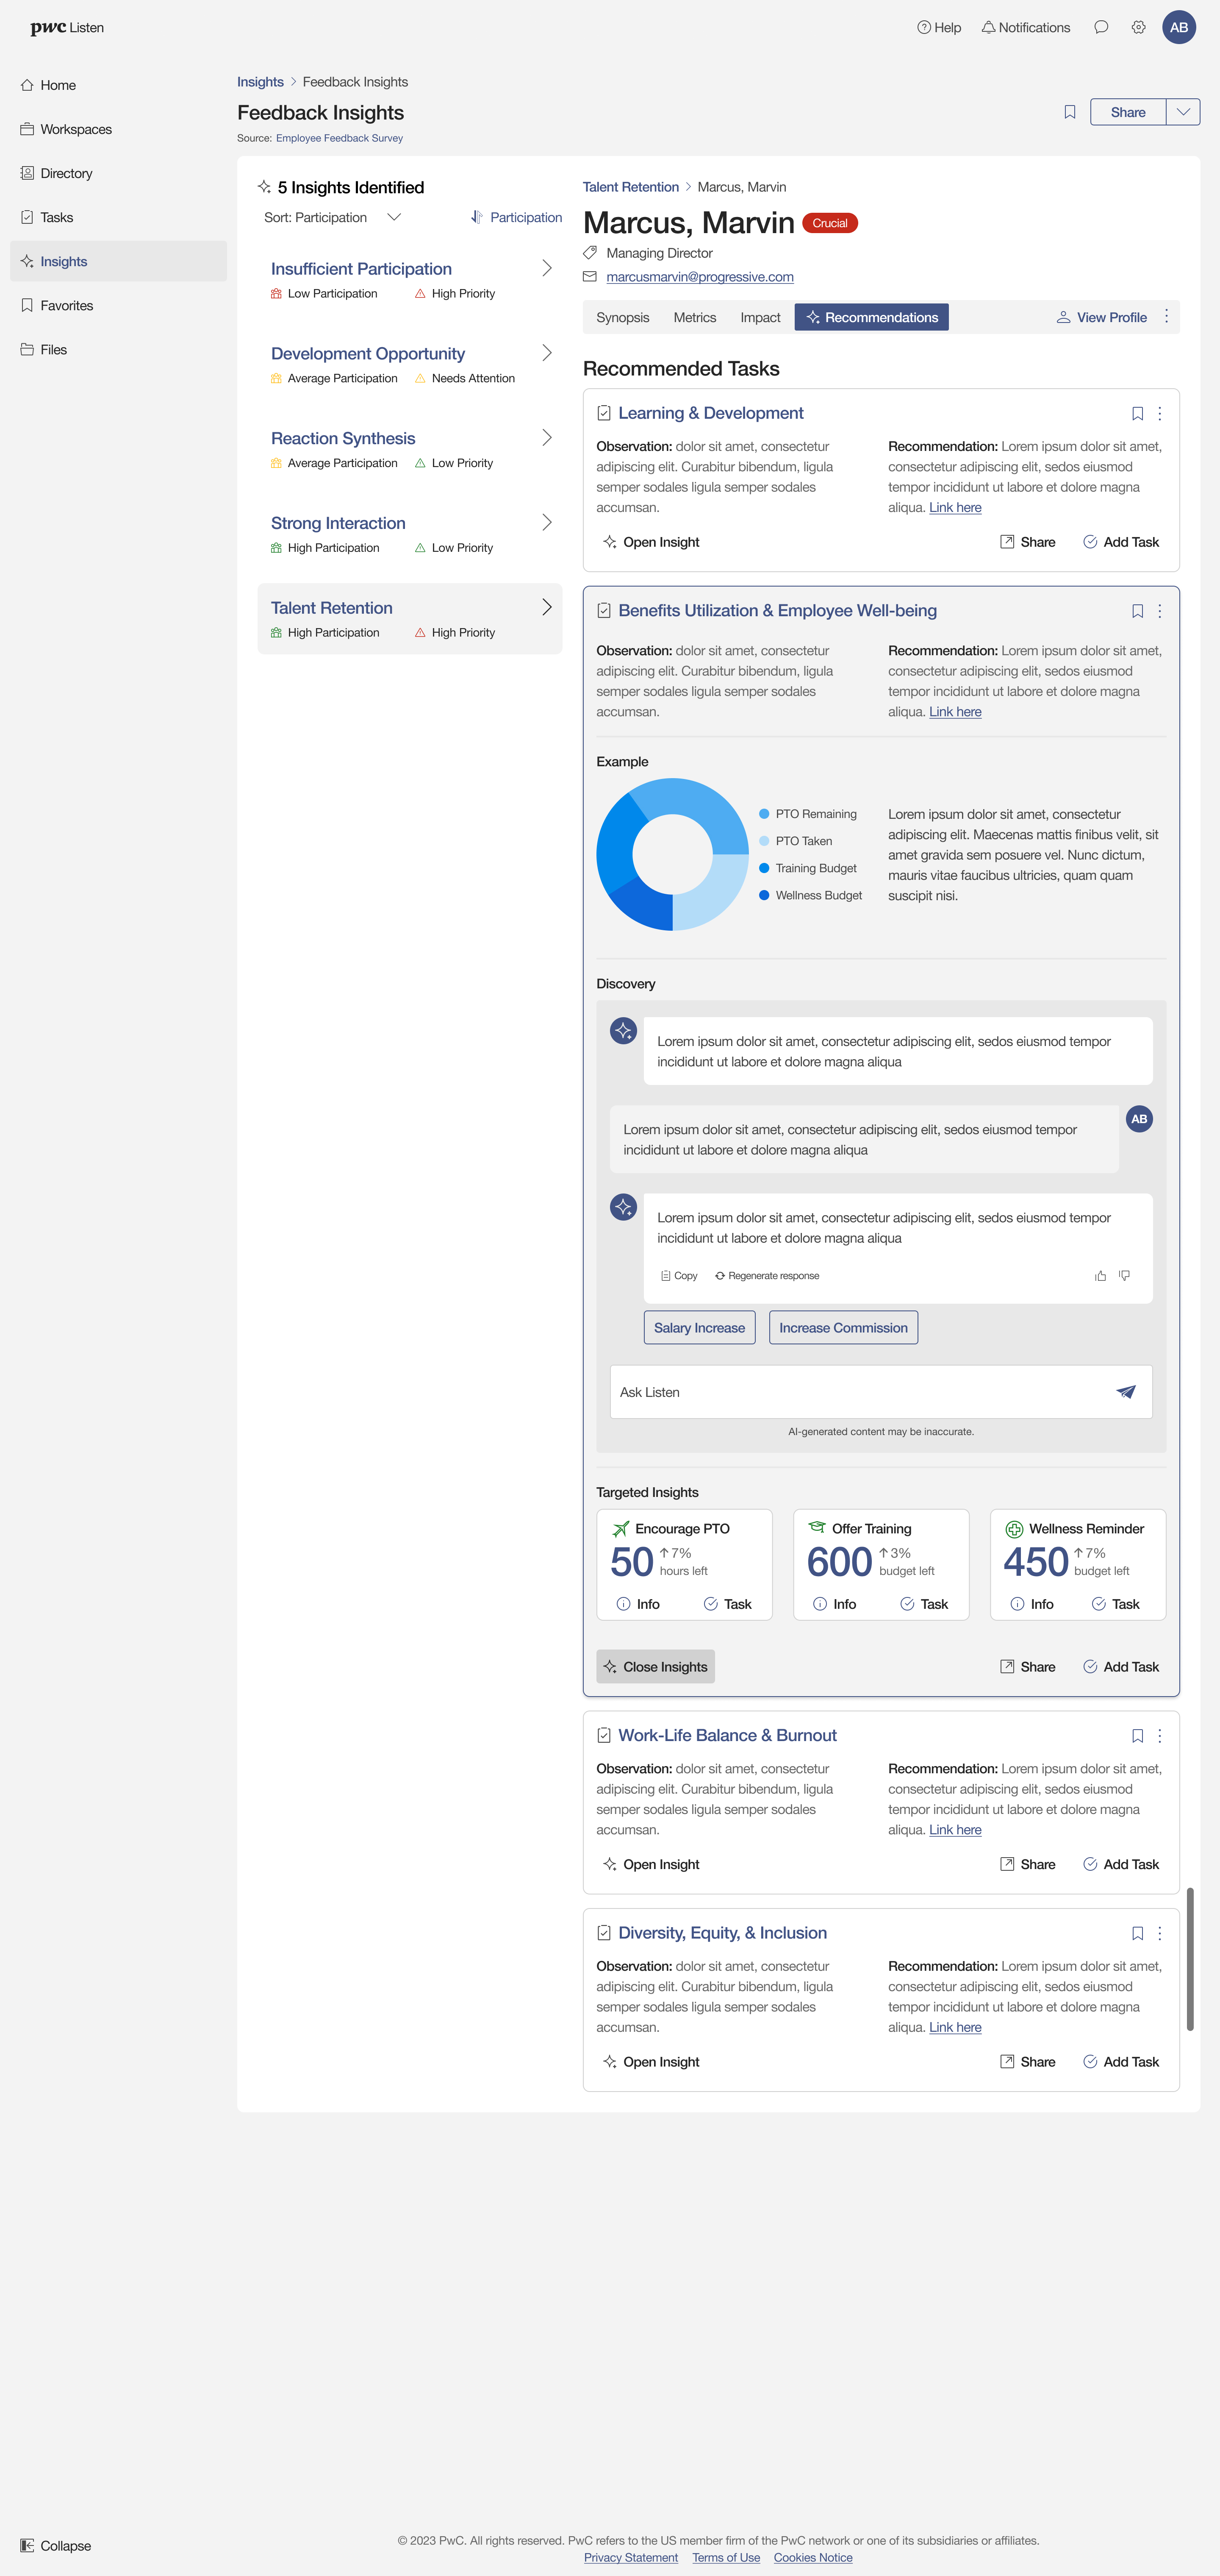Toggle Benefits Utilization task checkbox
The image size is (1220, 2576).
point(604,611)
